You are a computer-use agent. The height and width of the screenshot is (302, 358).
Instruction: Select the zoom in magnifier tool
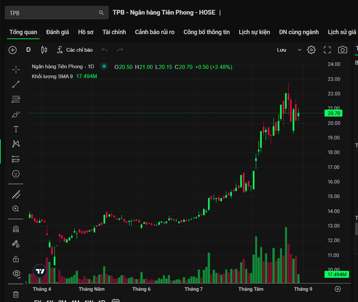click(x=16, y=208)
